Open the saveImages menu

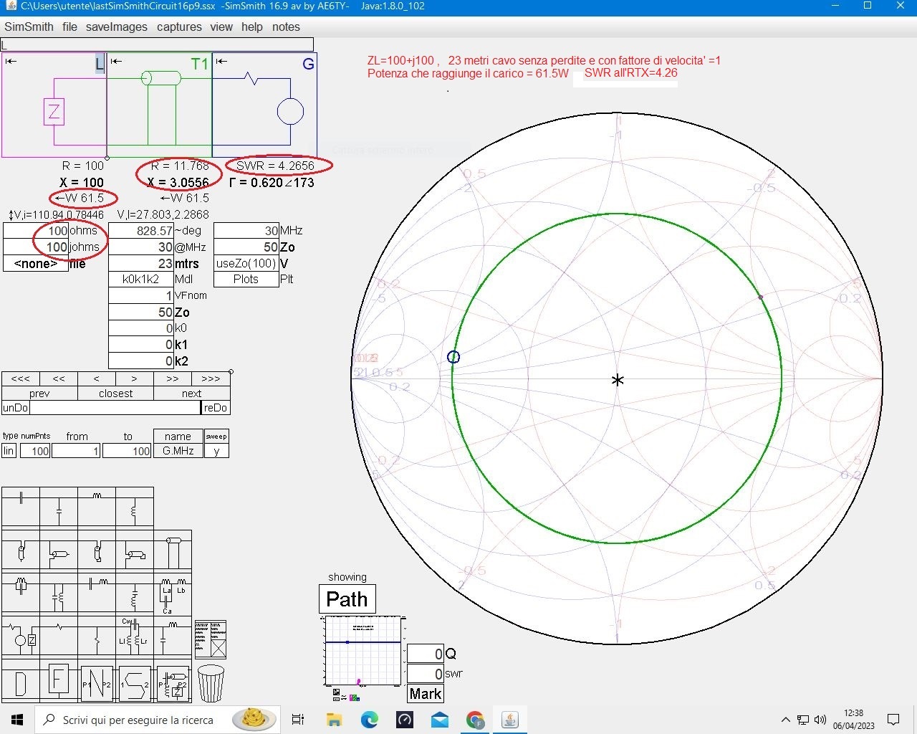(117, 27)
